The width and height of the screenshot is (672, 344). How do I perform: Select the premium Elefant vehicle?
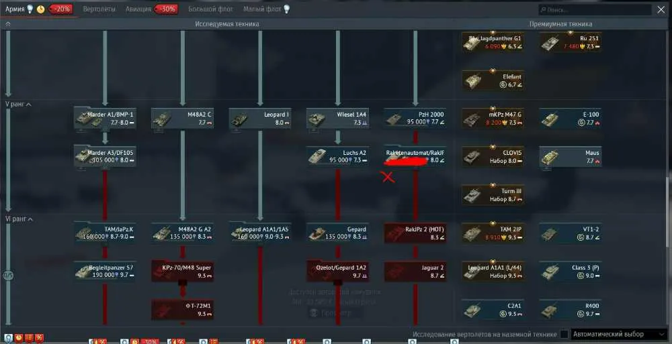(493, 80)
